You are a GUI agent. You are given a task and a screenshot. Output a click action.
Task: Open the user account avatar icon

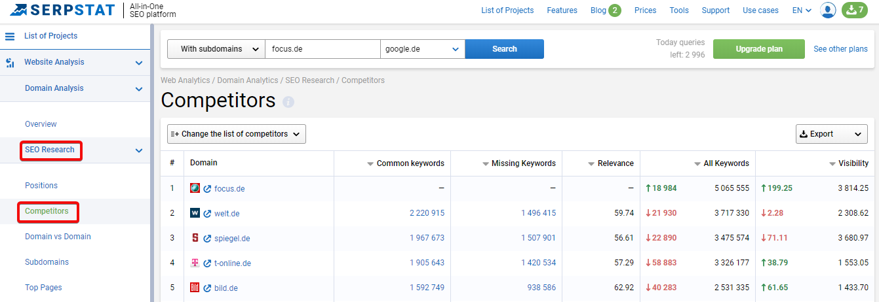click(x=829, y=10)
